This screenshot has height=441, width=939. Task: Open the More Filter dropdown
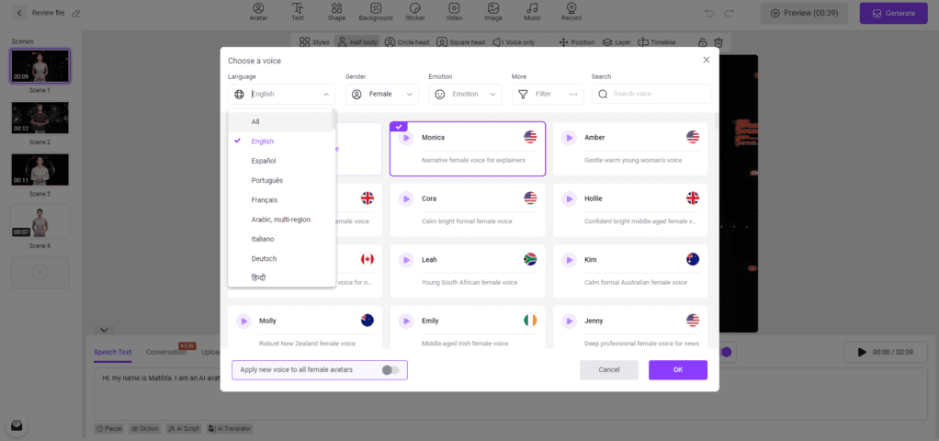coord(548,94)
